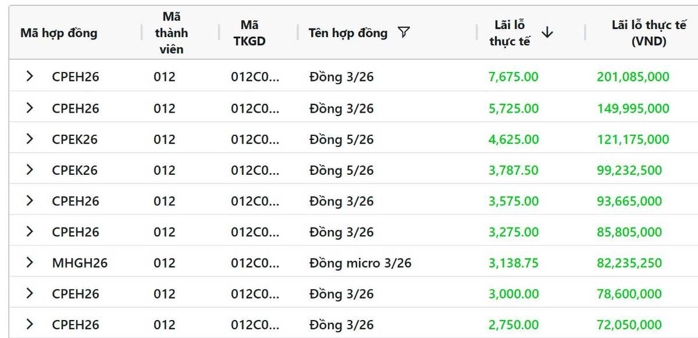The width and height of the screenshot is (698, 338).
Task: Select the MHGH26 contract code cell
Action: [x=80, y=263]
